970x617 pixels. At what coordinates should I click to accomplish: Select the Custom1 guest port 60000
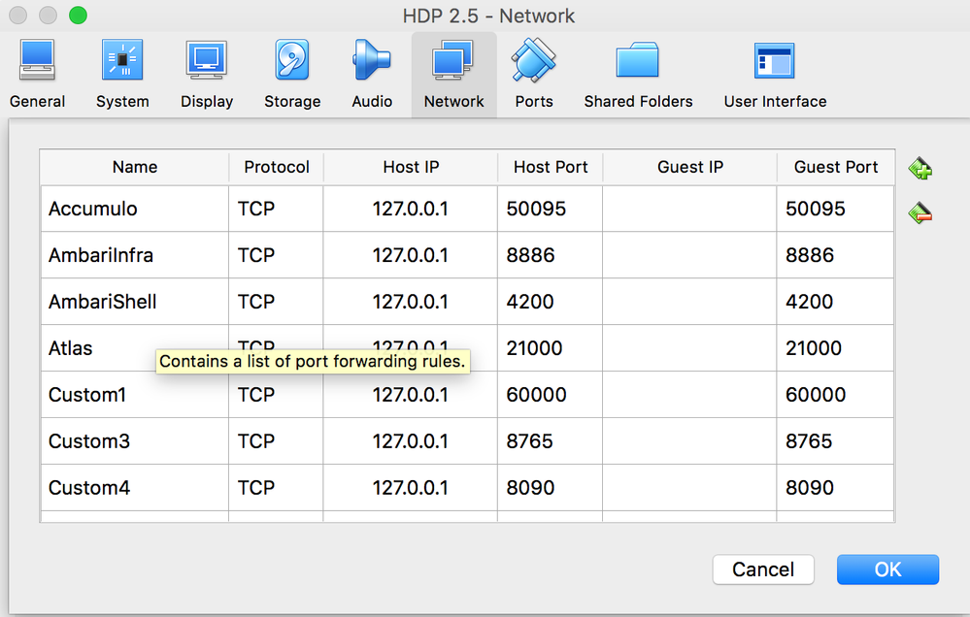click(x=835, y=395)
